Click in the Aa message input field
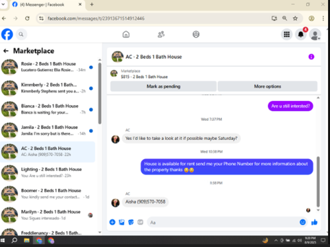Viewport: 330px width, 247px height. click(223, 223)
